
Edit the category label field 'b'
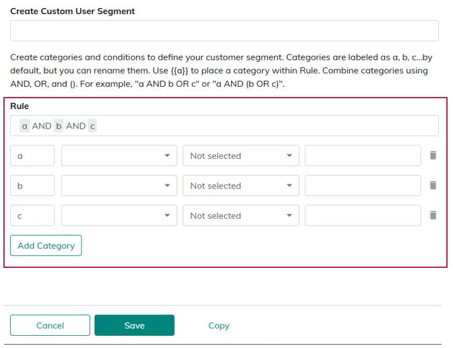pyautogui.click(x=32, y=186)
